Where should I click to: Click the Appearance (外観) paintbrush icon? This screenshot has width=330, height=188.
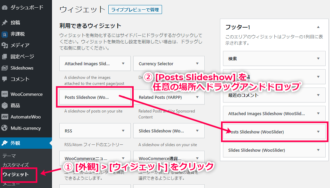(x=5, y=143)
